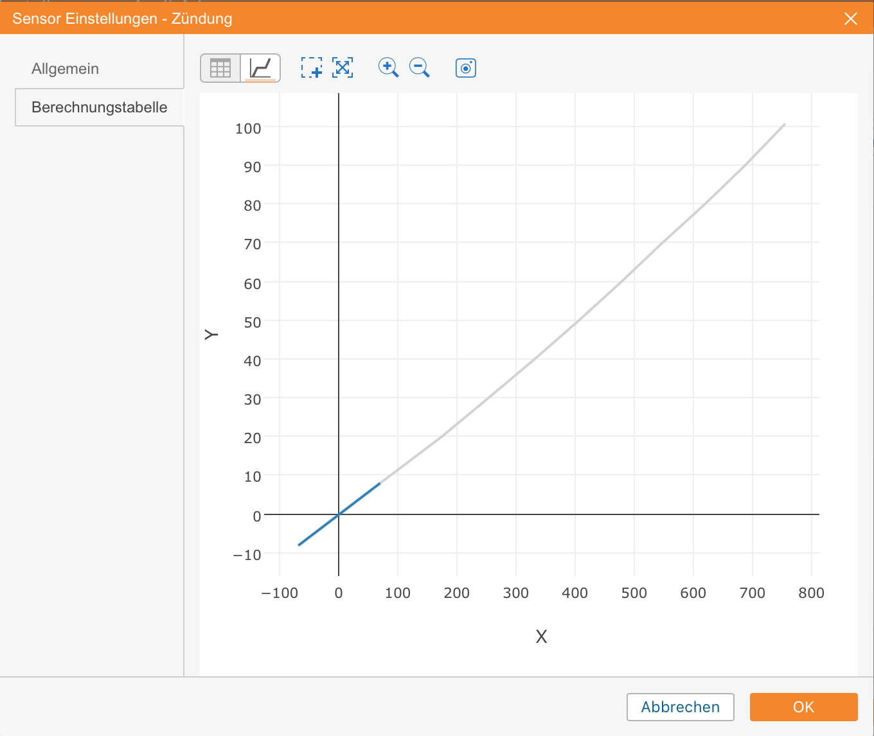Click the 800 tick label on X axis
Screen dimensions: 874x736
click(811, 593)
